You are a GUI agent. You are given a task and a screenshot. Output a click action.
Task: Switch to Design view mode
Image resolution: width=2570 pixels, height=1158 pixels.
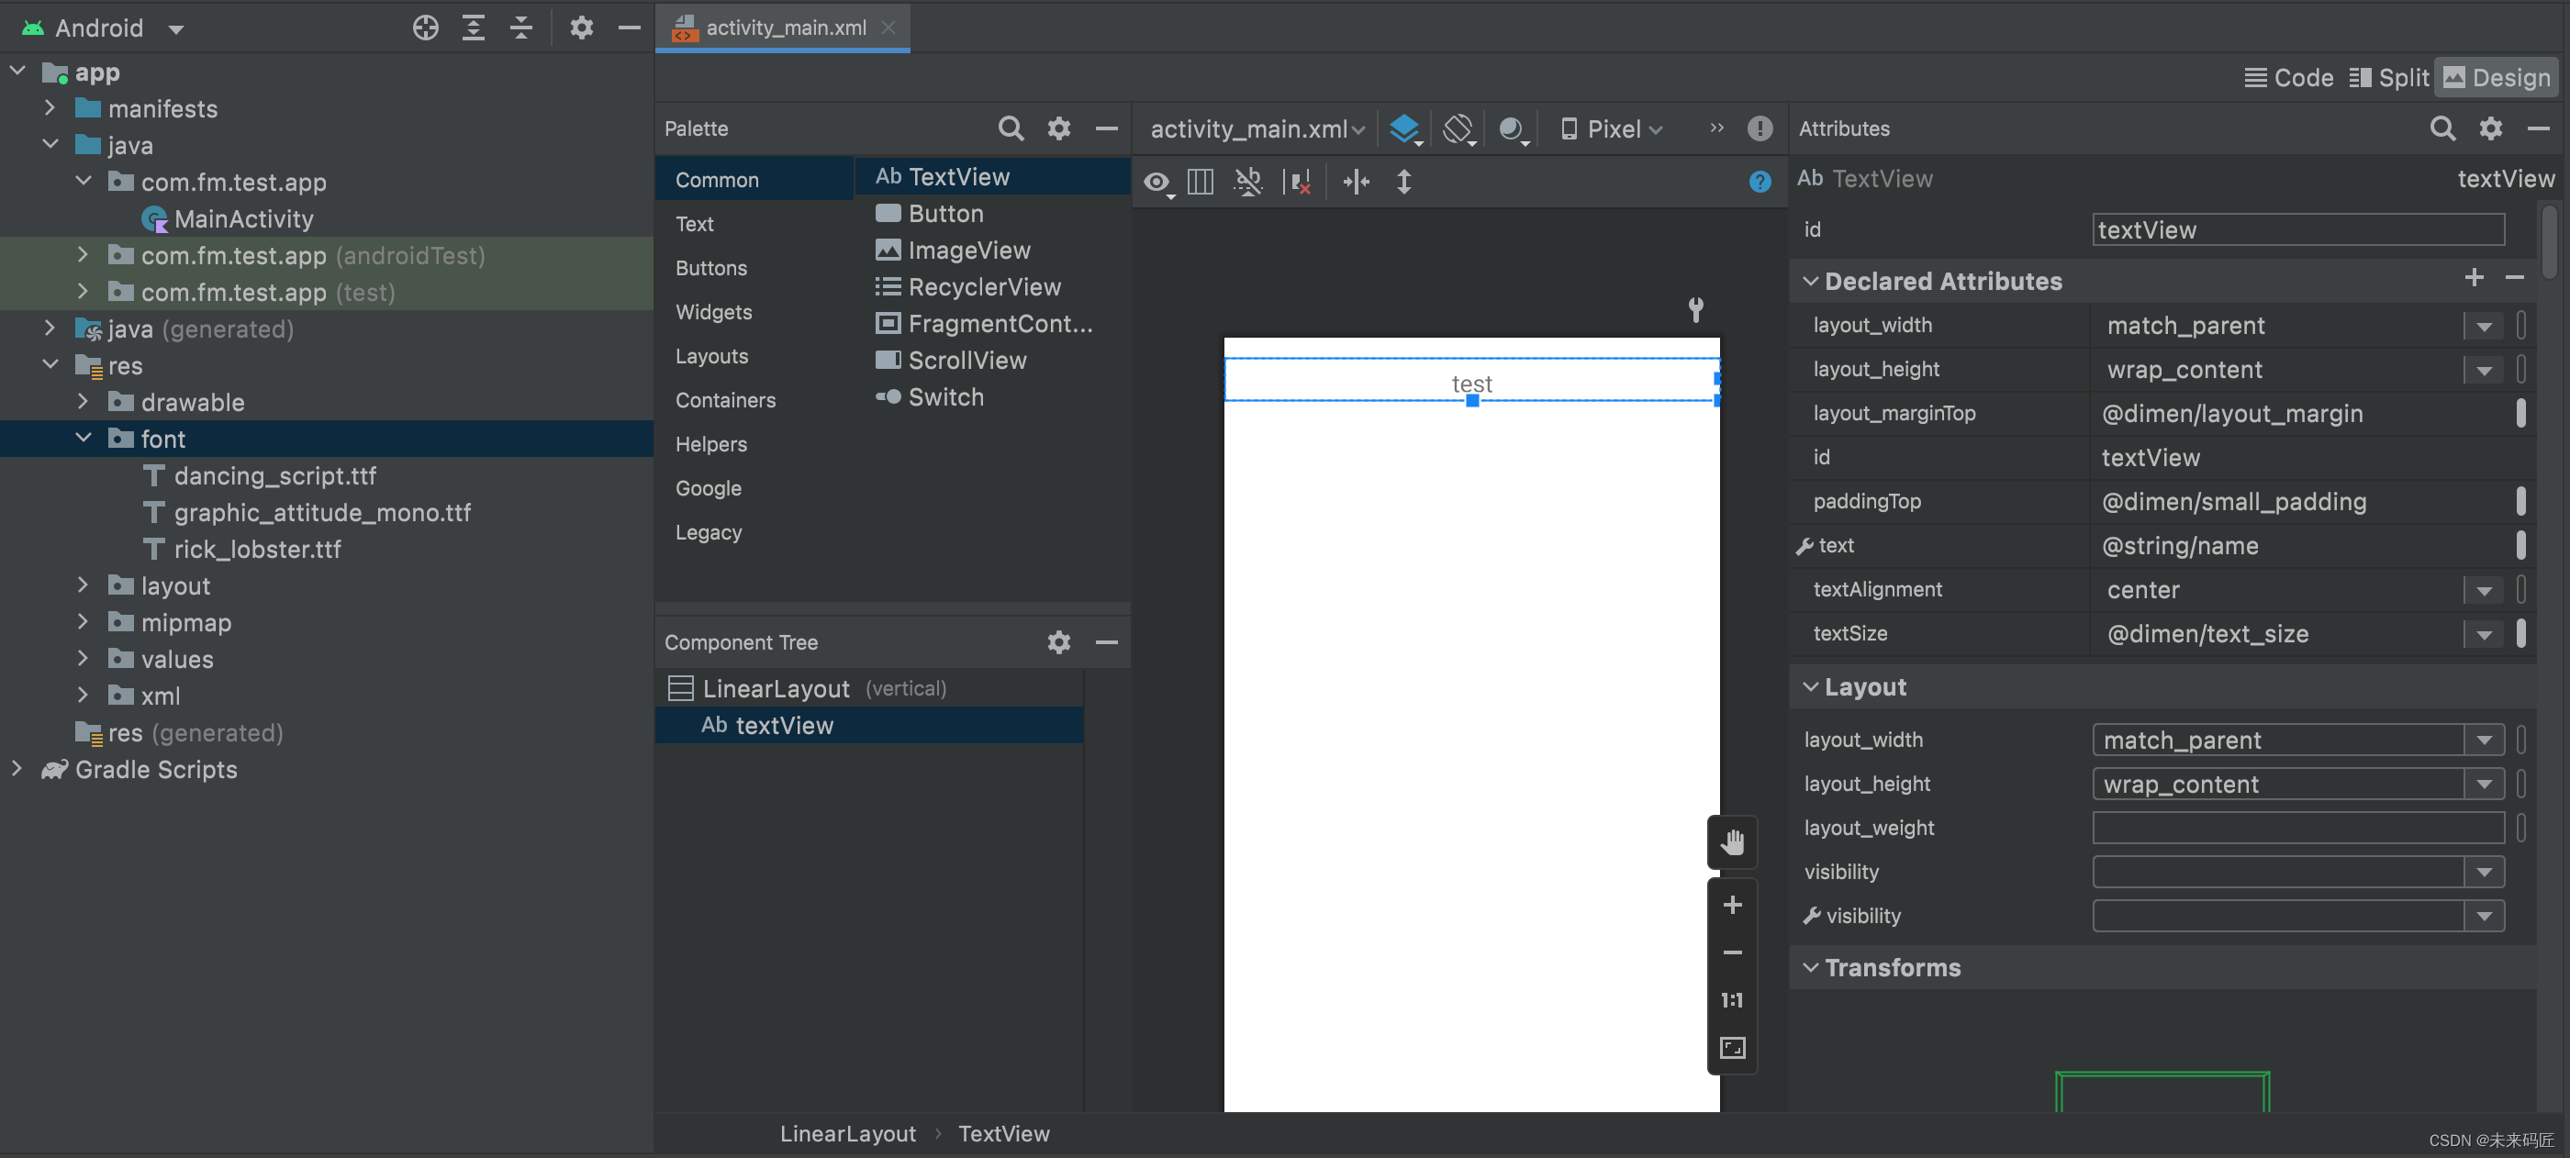click(x=2497, y=78)
